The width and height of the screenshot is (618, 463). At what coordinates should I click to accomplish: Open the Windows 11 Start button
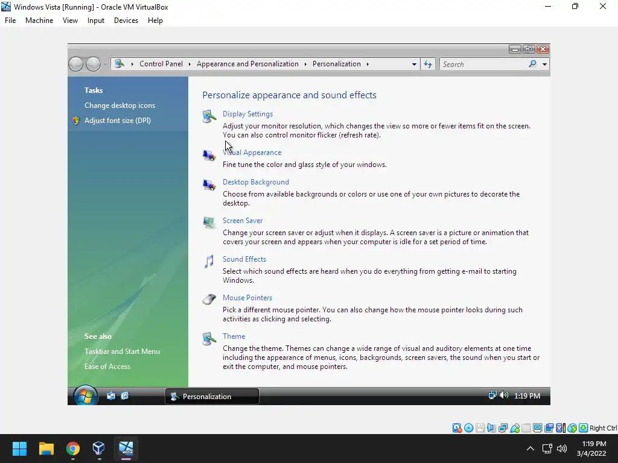click(x=19, y=449)
